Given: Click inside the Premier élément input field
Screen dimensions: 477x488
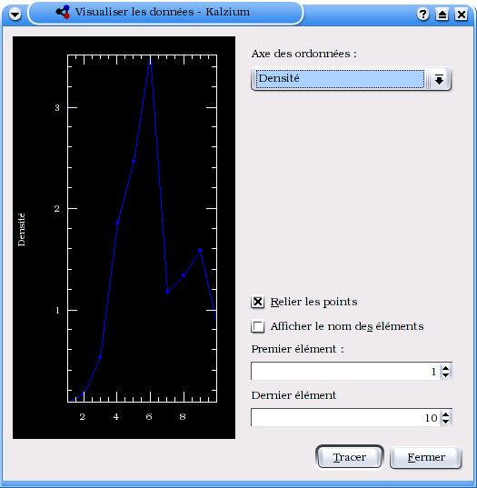Looking at the screenshot, I should click(x=345, y=372).
